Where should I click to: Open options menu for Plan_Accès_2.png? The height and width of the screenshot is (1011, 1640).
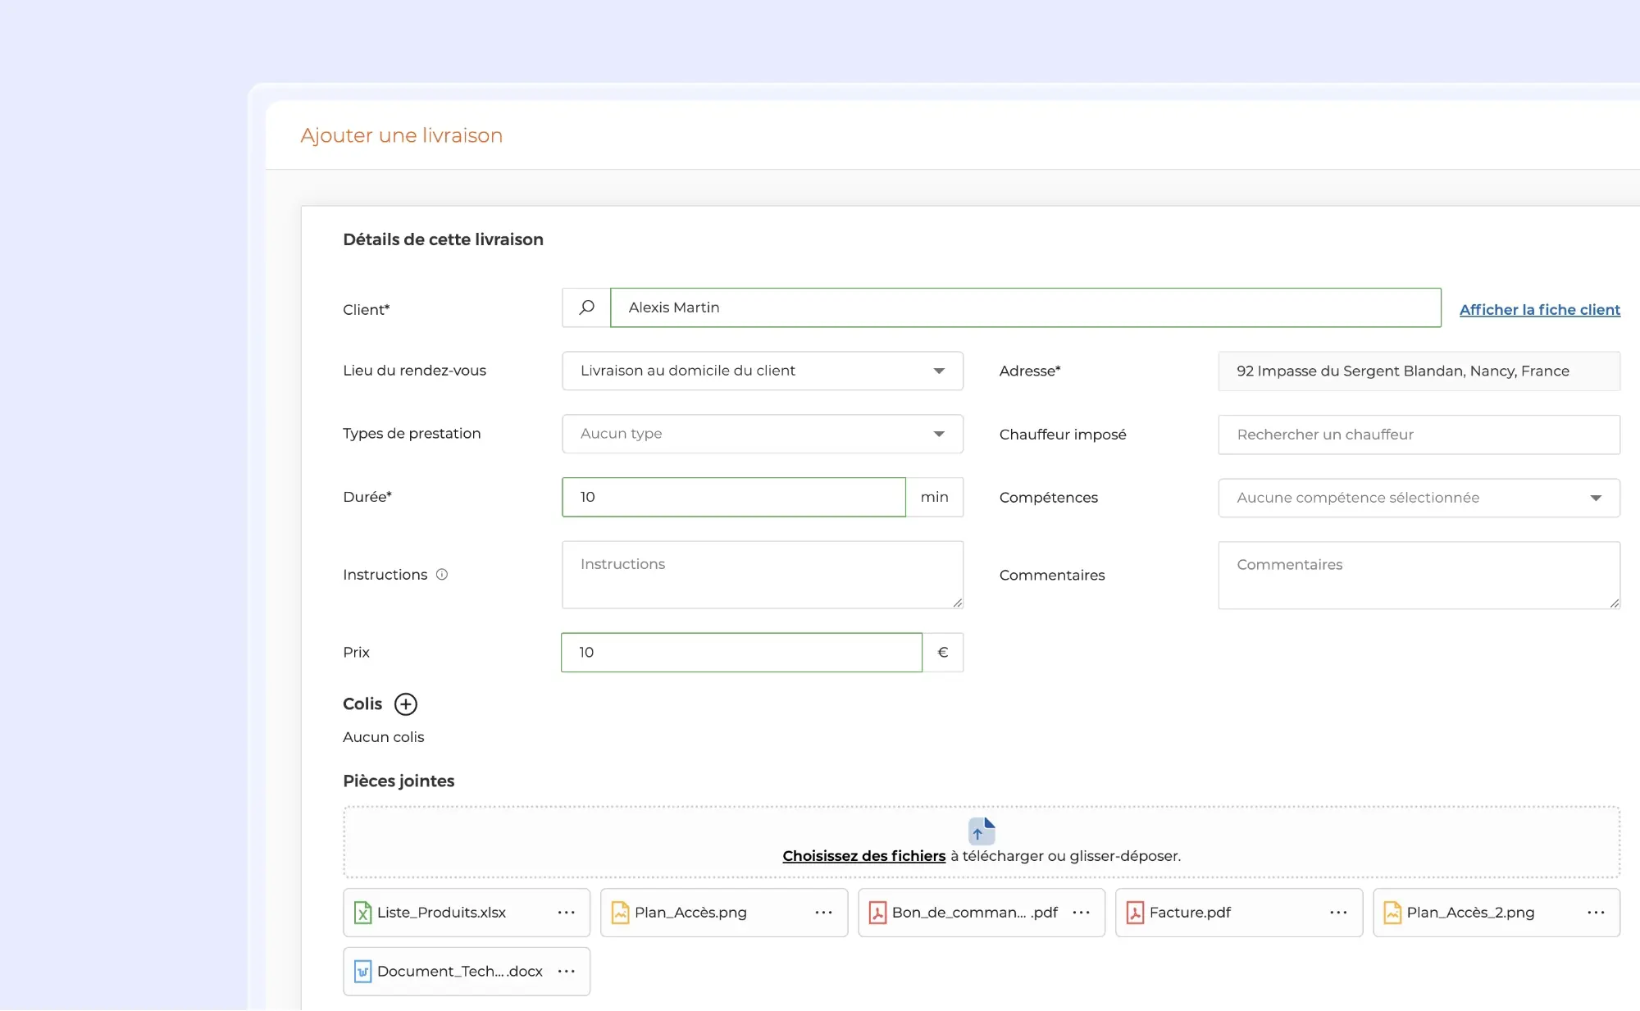click(x=1596, y=912)
